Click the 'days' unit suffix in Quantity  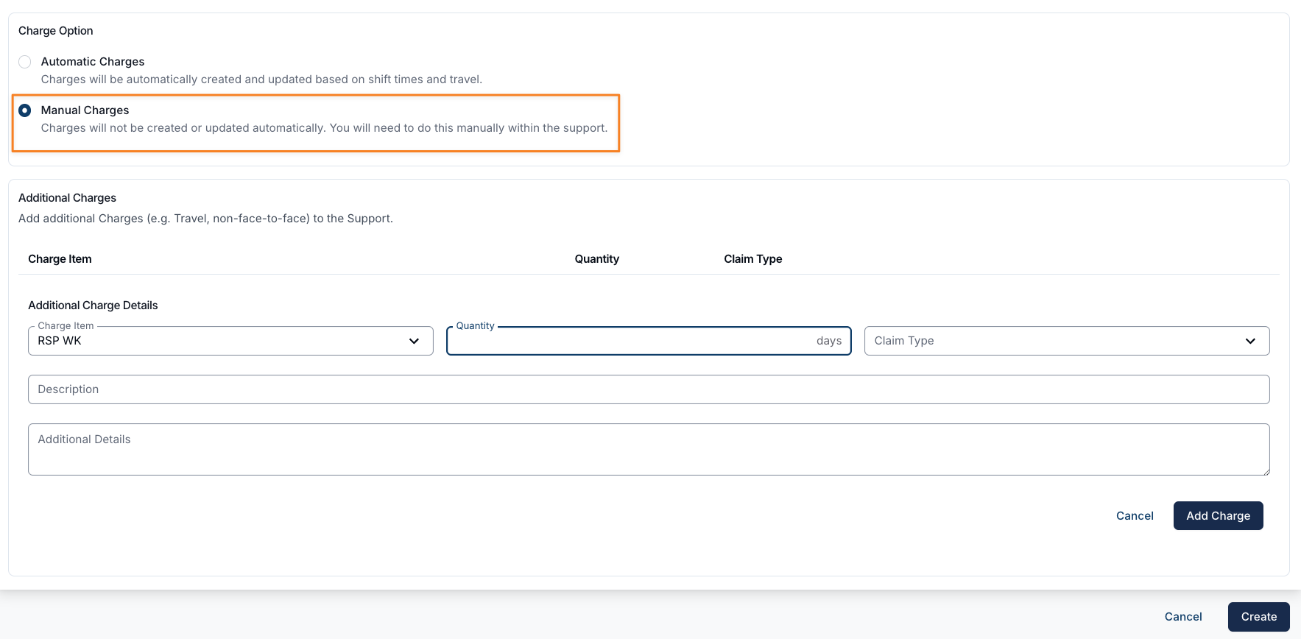coord(828,341)
